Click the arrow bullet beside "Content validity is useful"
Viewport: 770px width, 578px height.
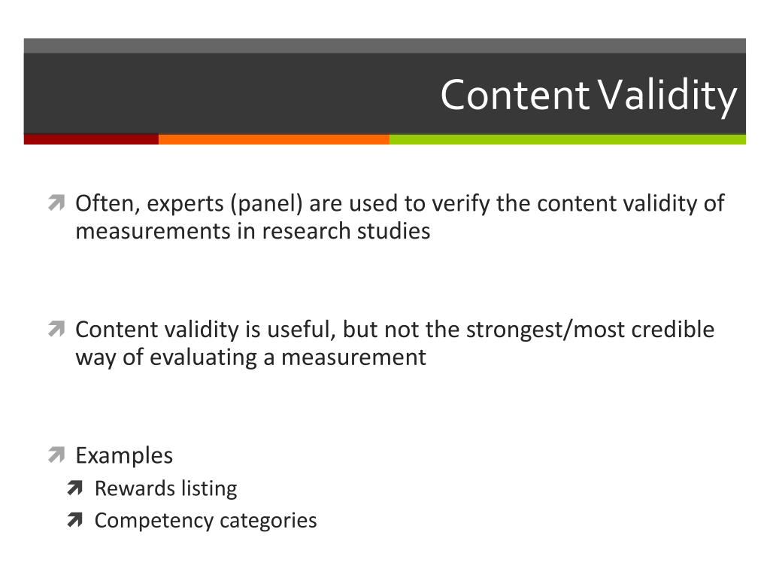[x=56, y=329]
